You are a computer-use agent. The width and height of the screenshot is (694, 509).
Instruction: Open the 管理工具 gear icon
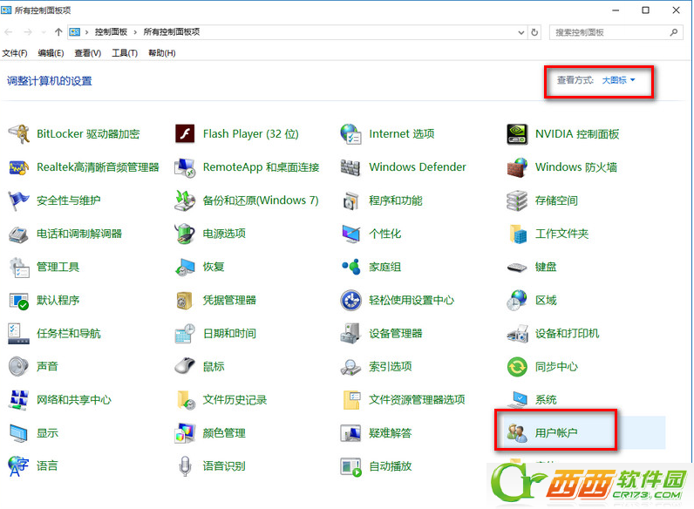coord(19,267)
